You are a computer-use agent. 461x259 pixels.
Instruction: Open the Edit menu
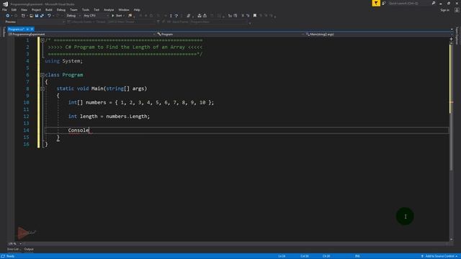click(14, 9)
